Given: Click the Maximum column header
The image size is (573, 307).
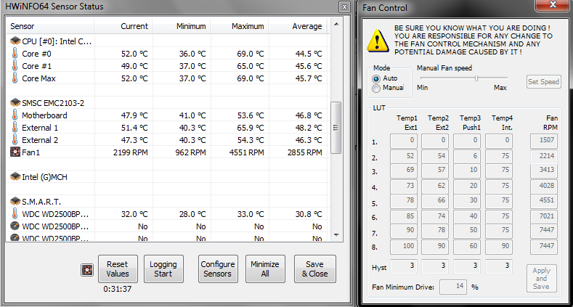Looking at the screenshot, I should coord(240,26).
